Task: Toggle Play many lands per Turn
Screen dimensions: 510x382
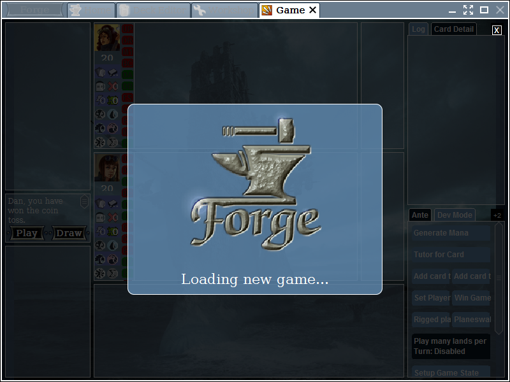Action: point(451,346)
